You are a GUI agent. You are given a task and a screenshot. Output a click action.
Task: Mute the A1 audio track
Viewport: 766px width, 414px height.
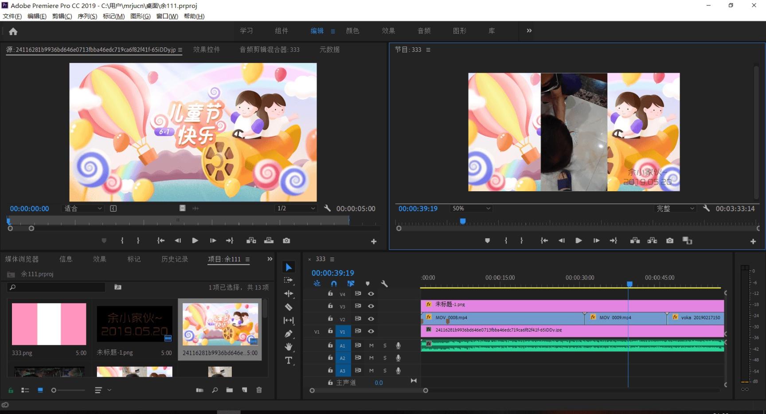click(x=371, y=345)
